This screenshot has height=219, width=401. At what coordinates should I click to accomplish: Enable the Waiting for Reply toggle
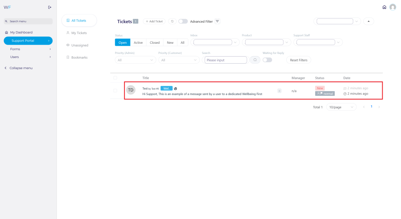267,60
